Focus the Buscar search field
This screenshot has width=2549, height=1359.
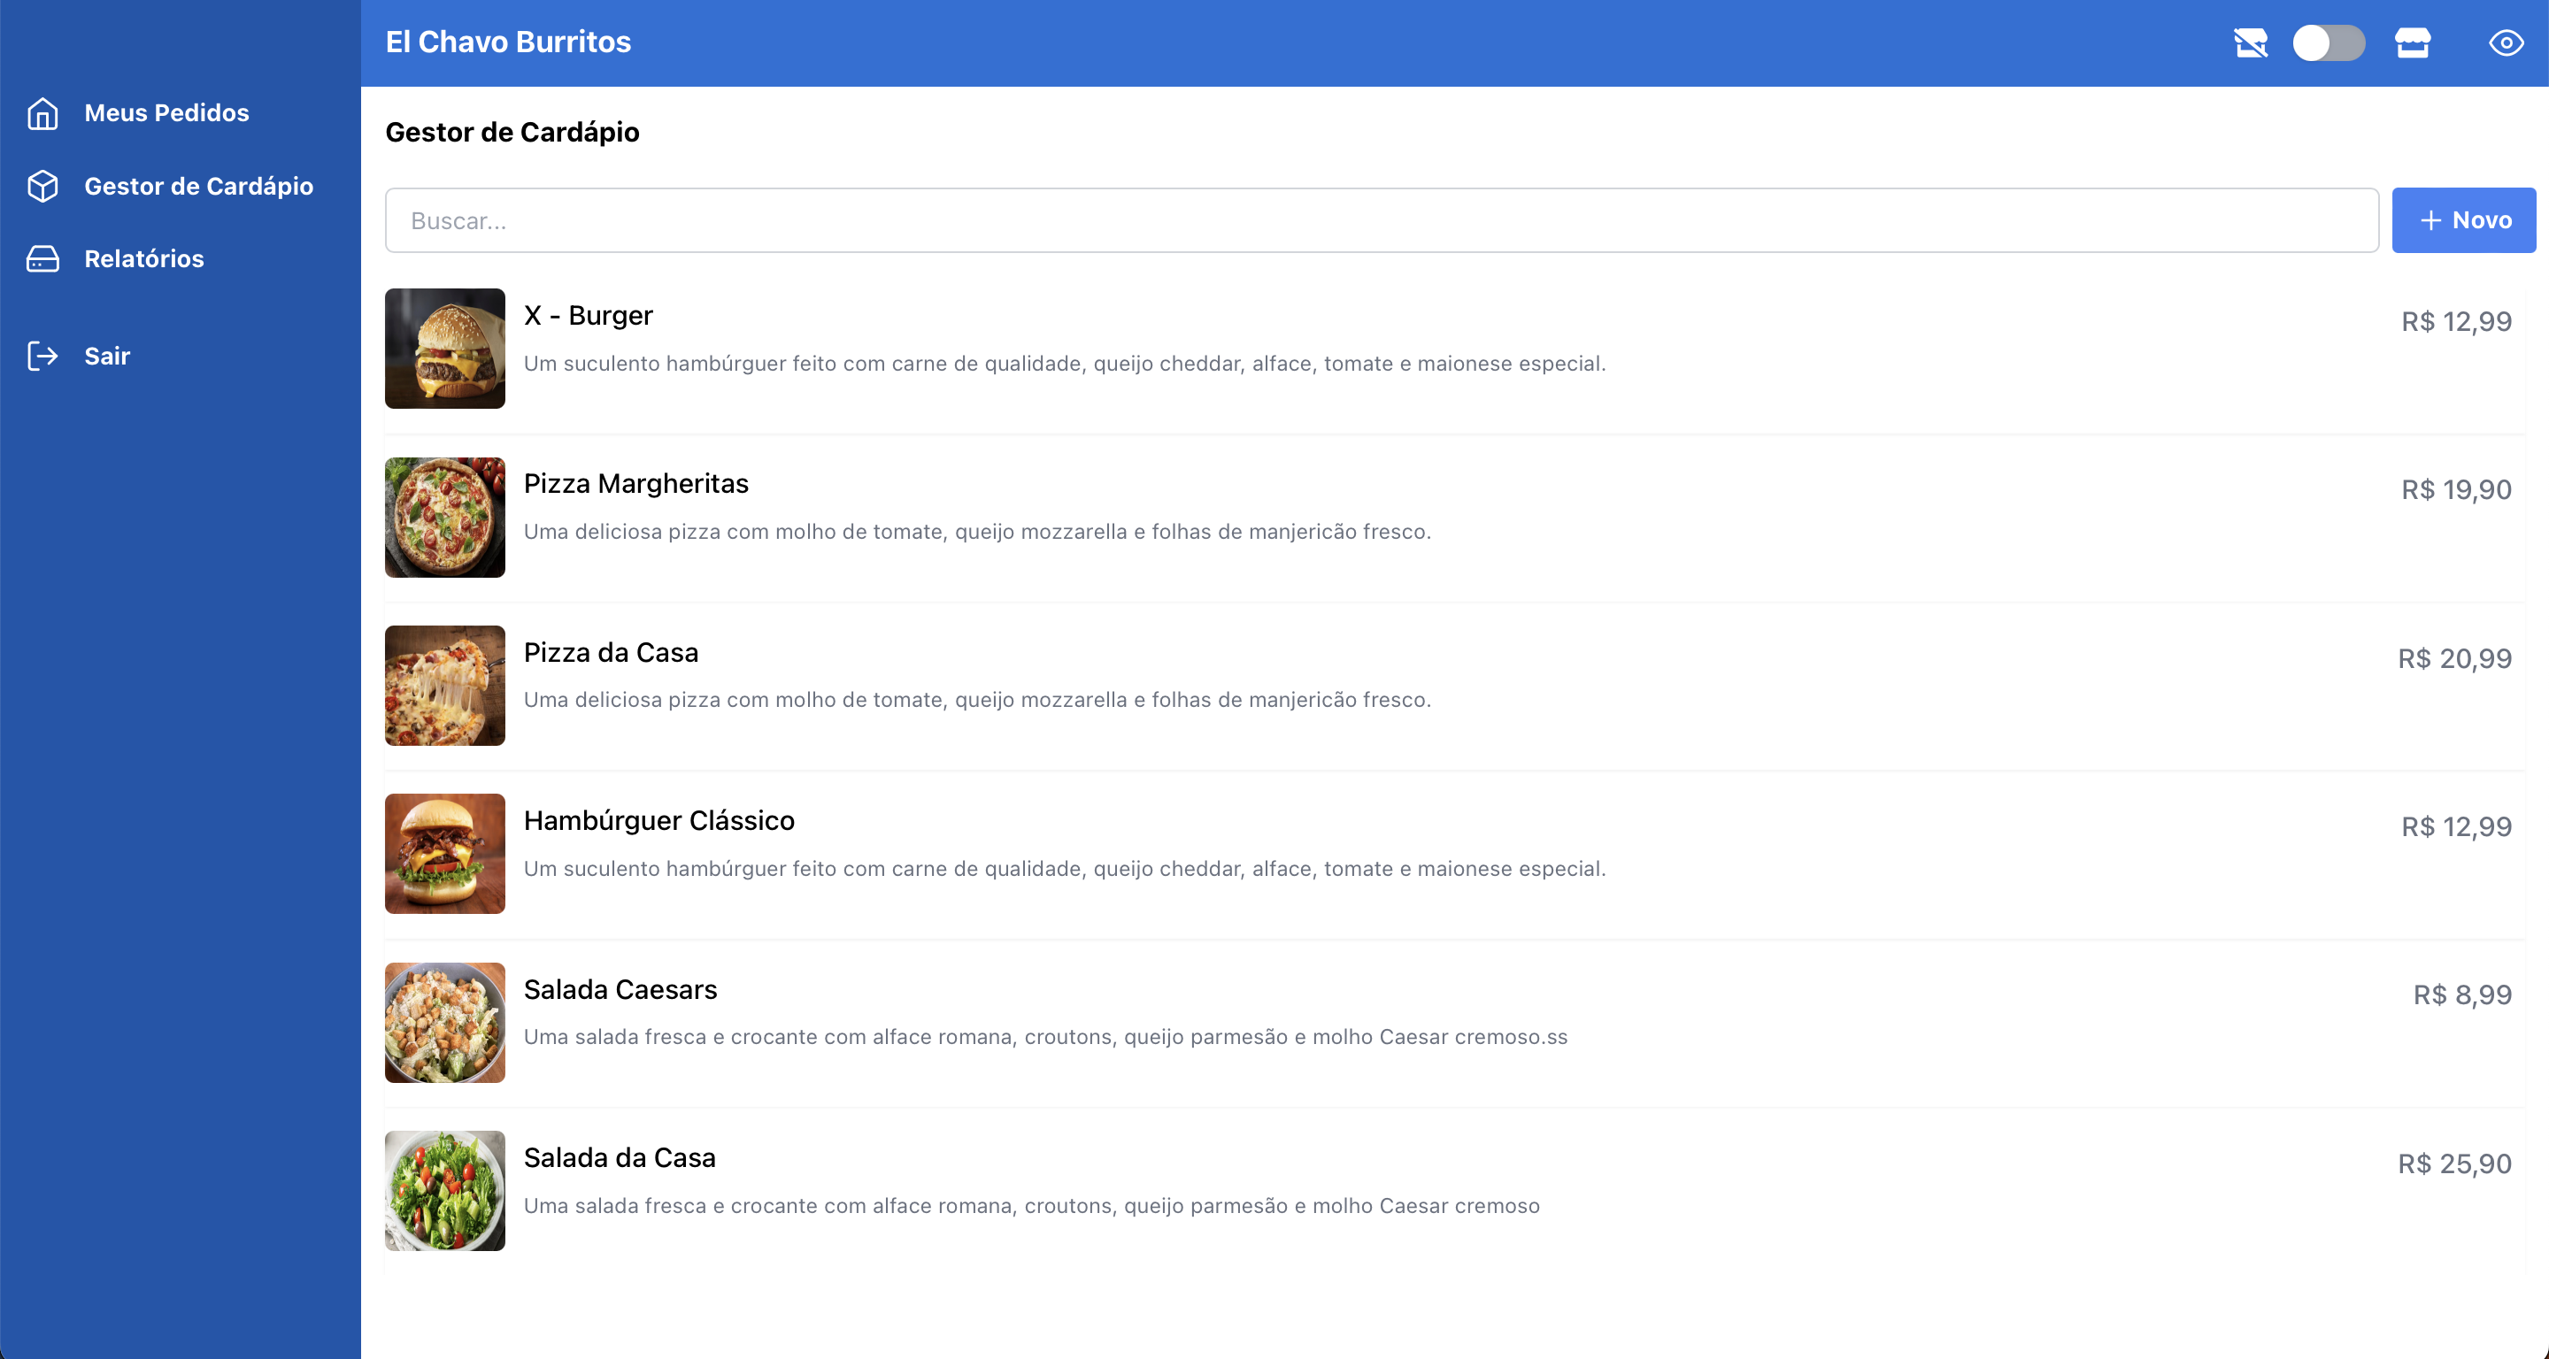1381,220
